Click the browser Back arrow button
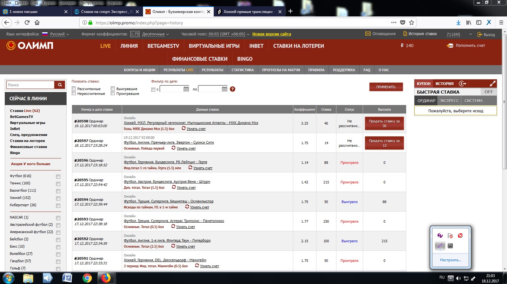 click(7, 22)
